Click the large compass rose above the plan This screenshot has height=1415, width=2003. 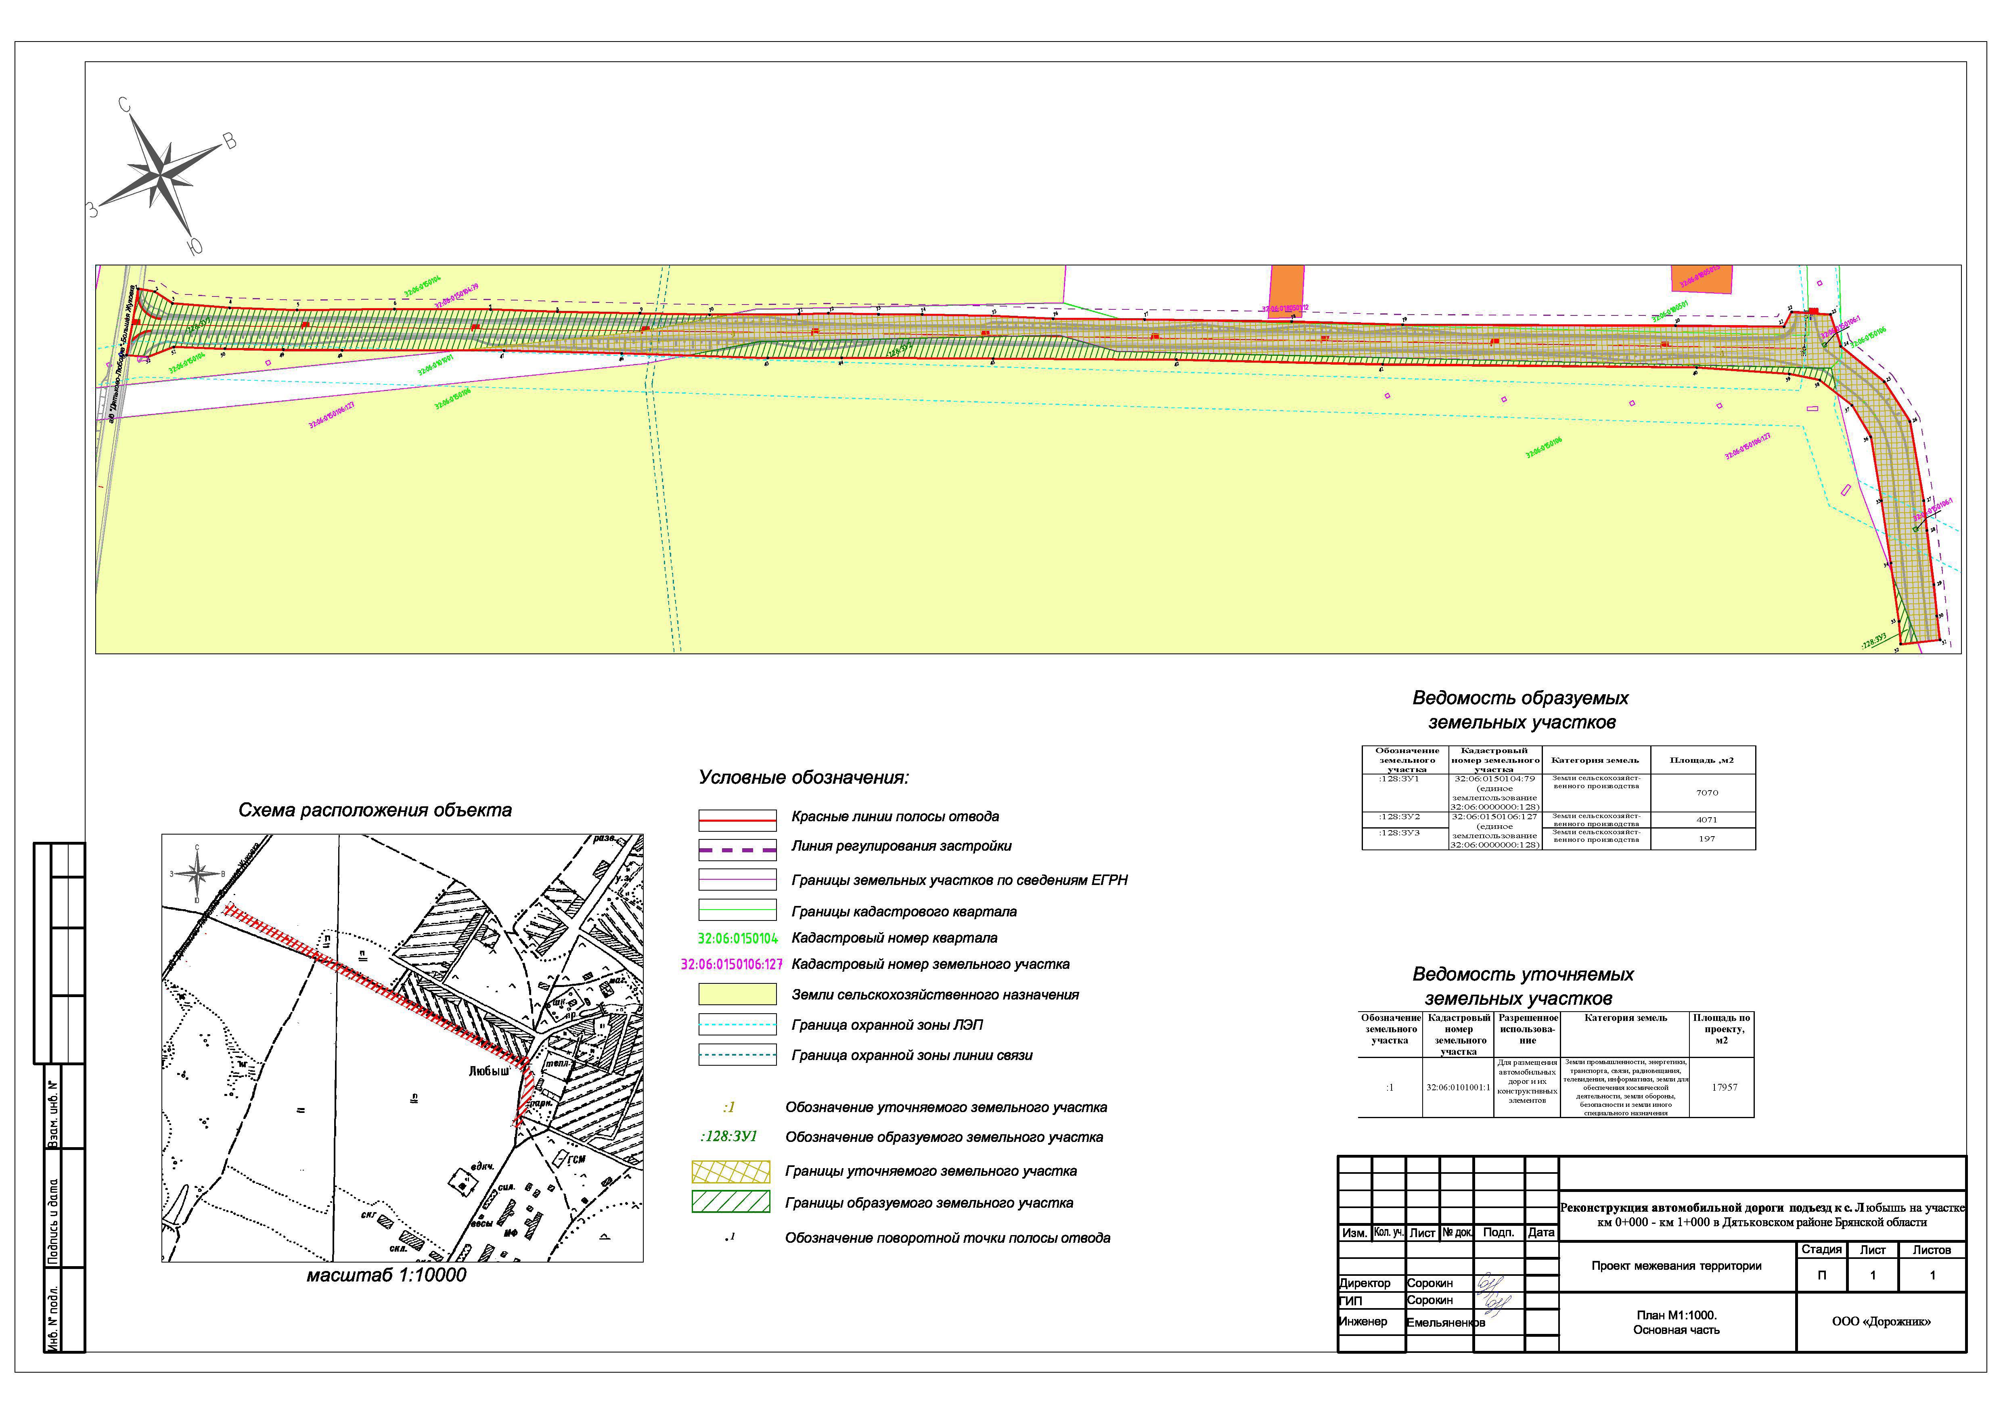[161, 174]
